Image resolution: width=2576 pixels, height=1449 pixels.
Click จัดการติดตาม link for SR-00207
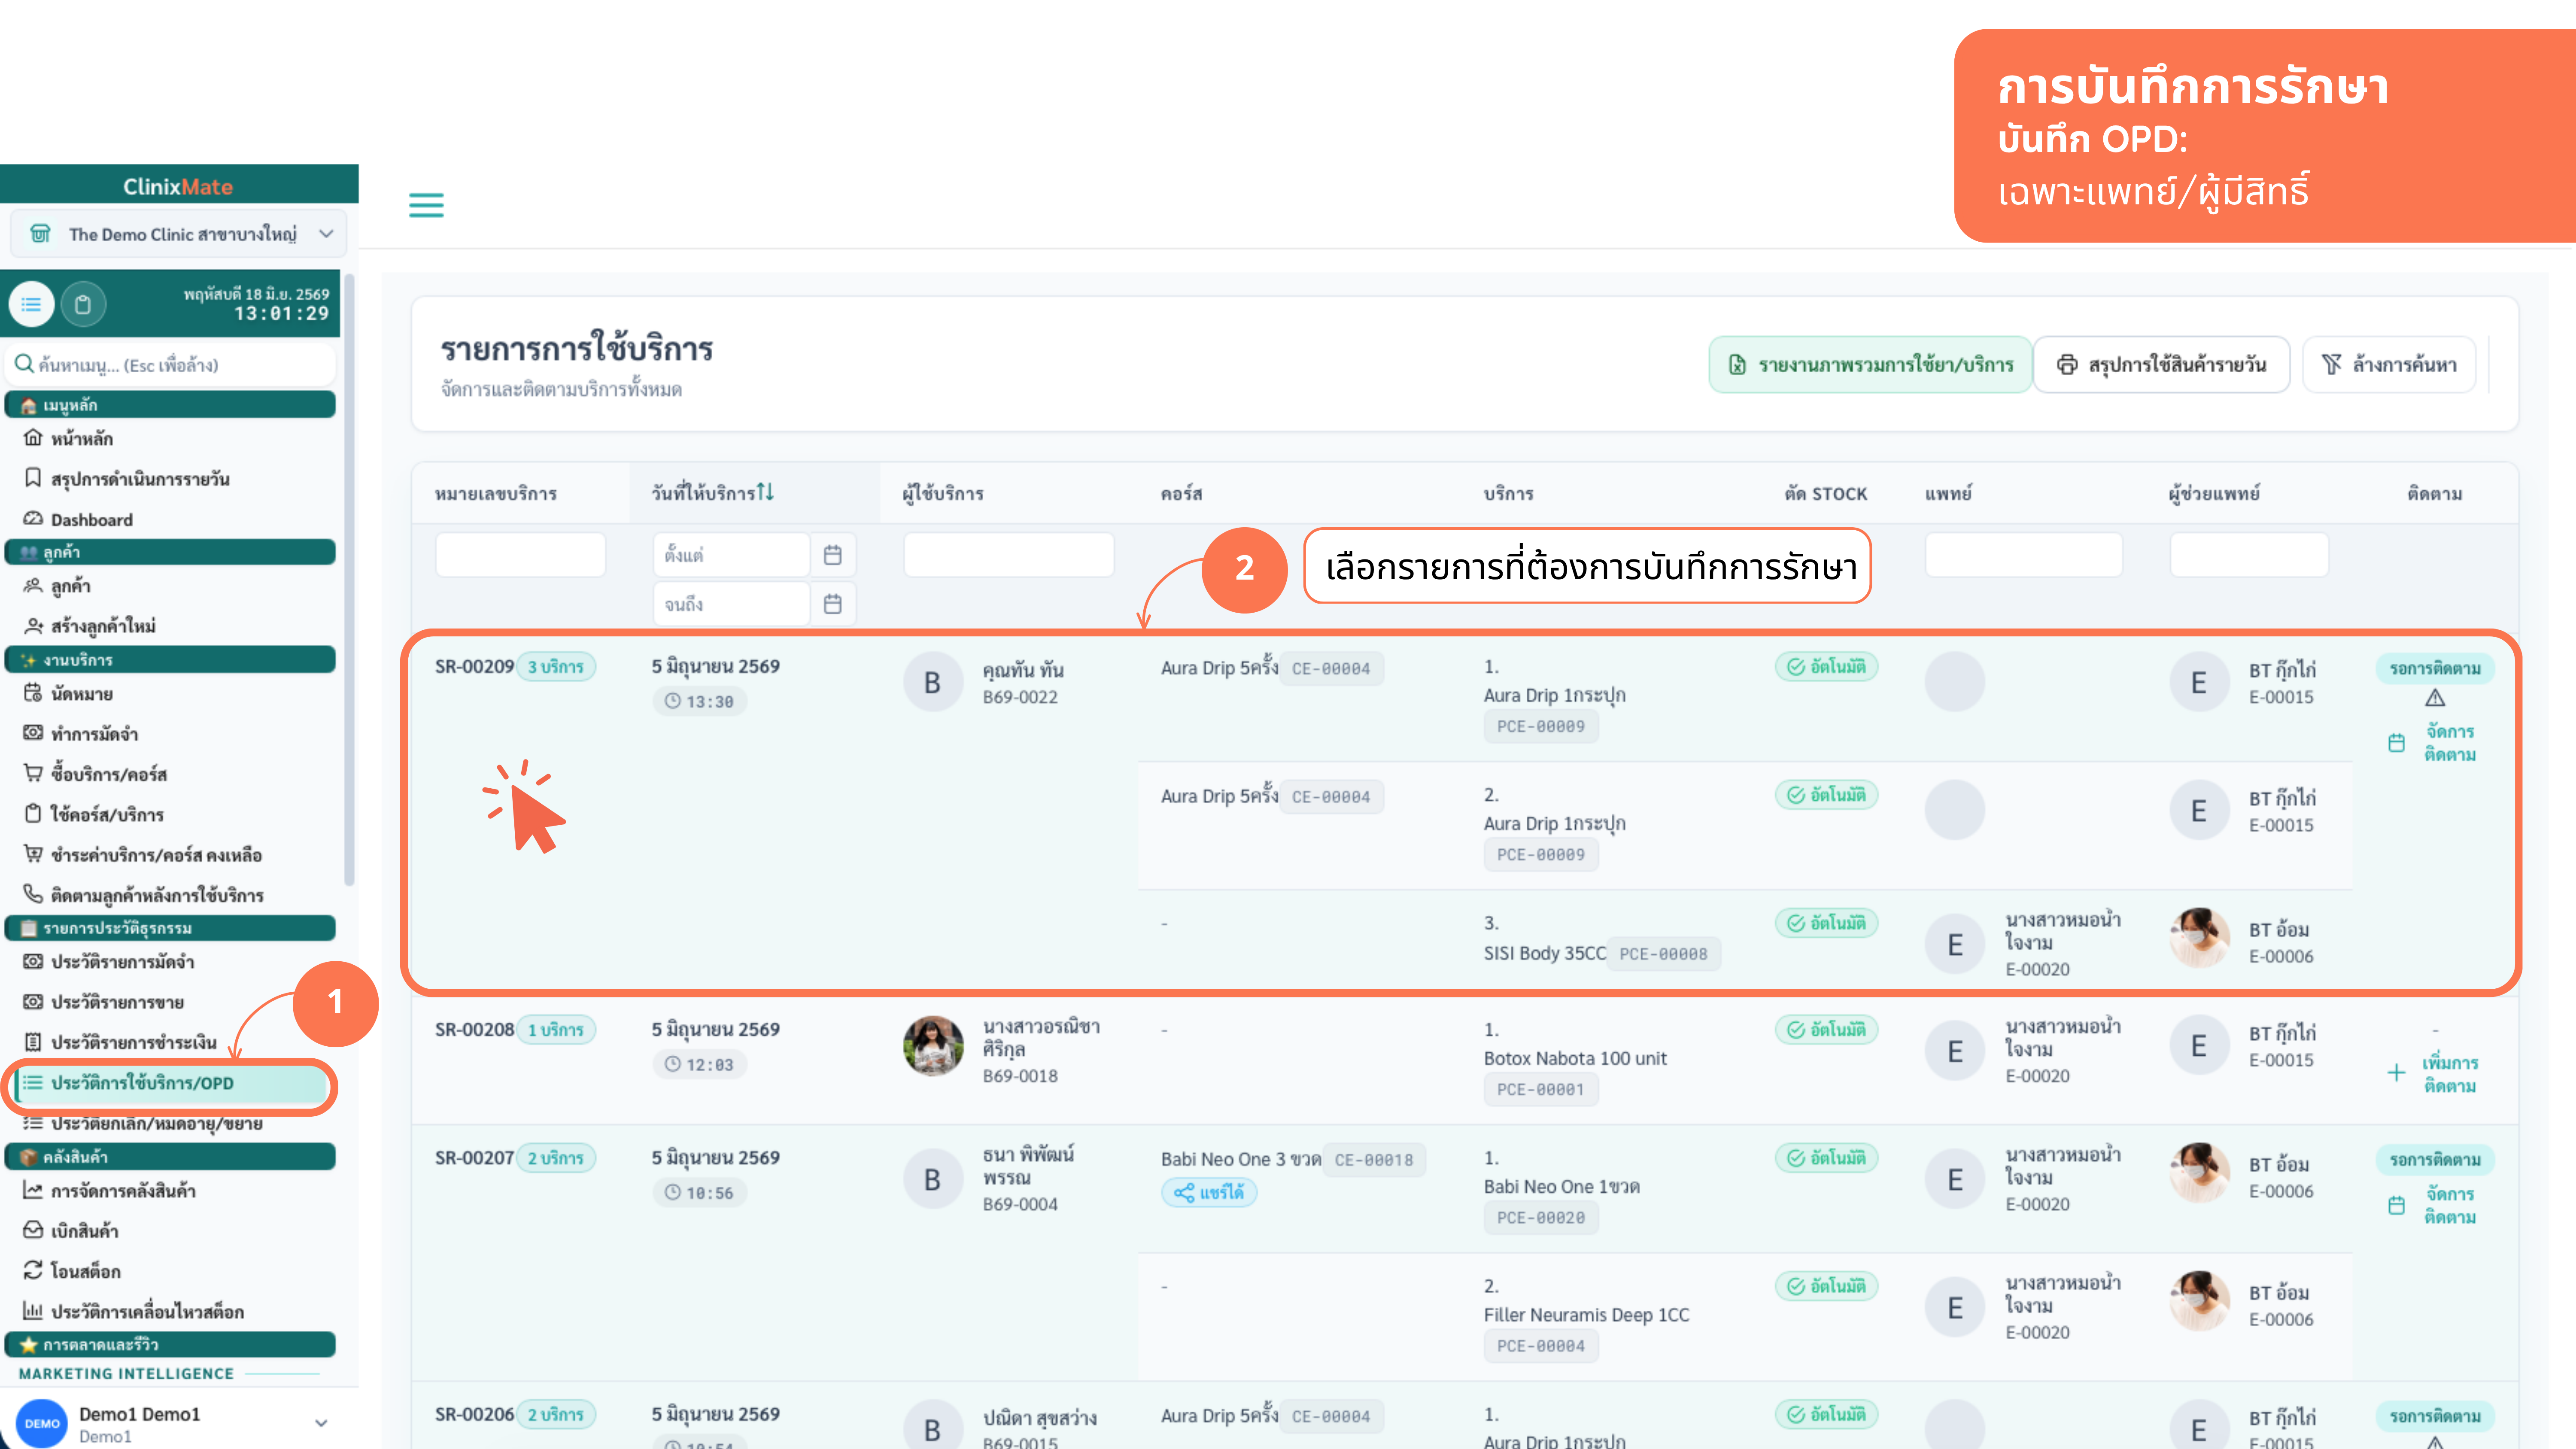click(2449, 1205)
